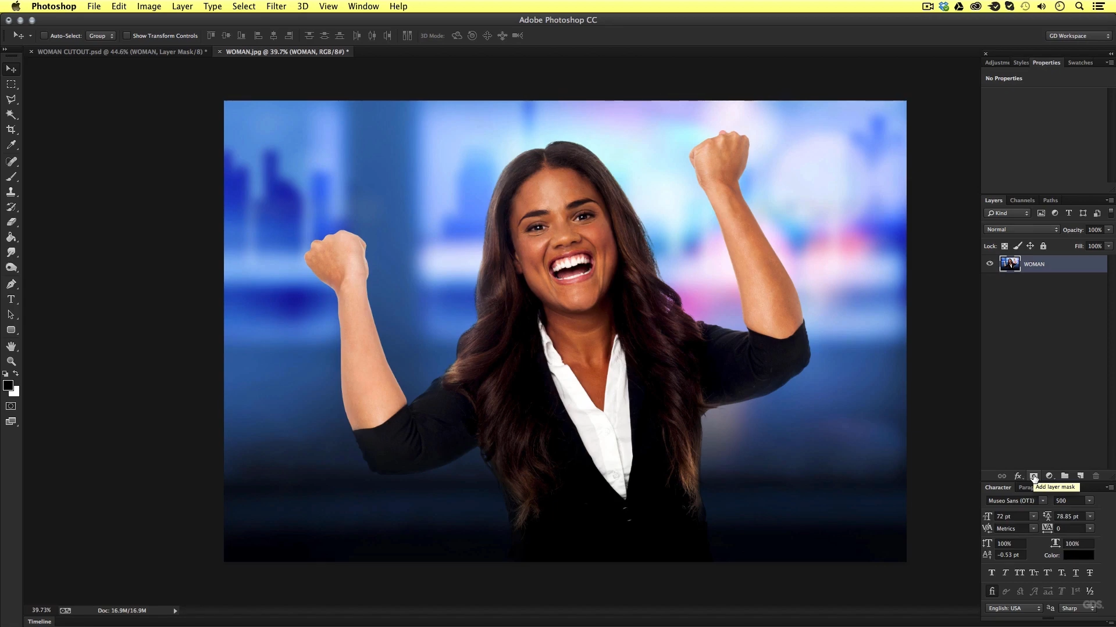
Task: Select the Zoom tool
Action: tap(12, 361)
